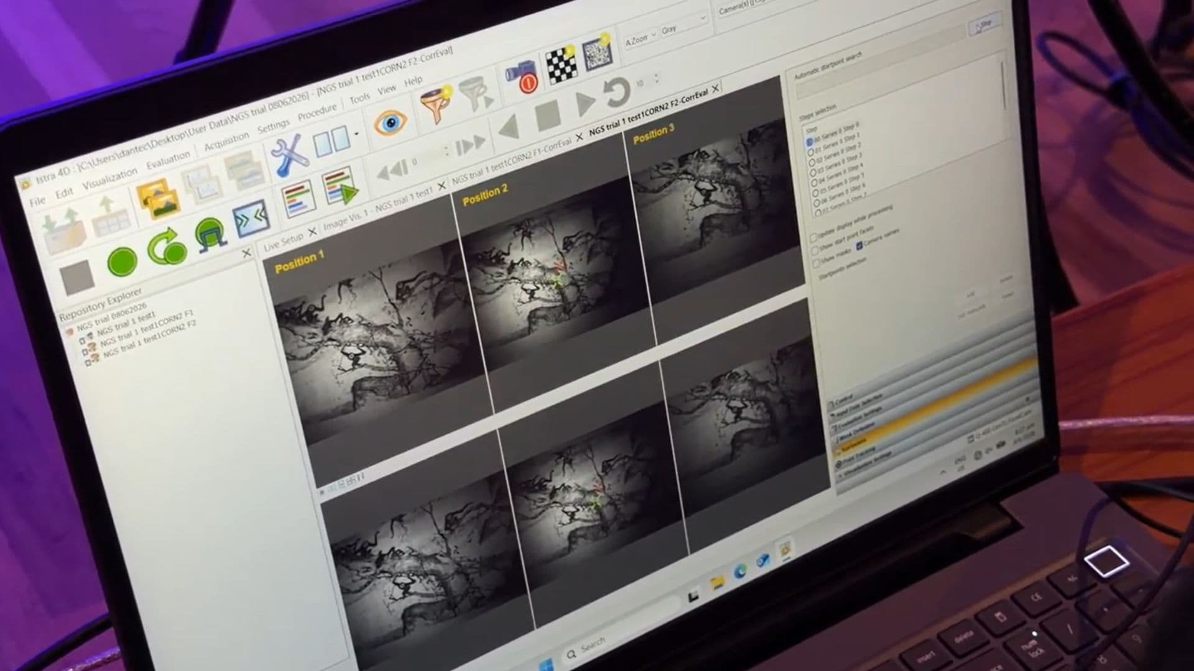Close the Repository Explorer panel

click(x=246, y=253)
